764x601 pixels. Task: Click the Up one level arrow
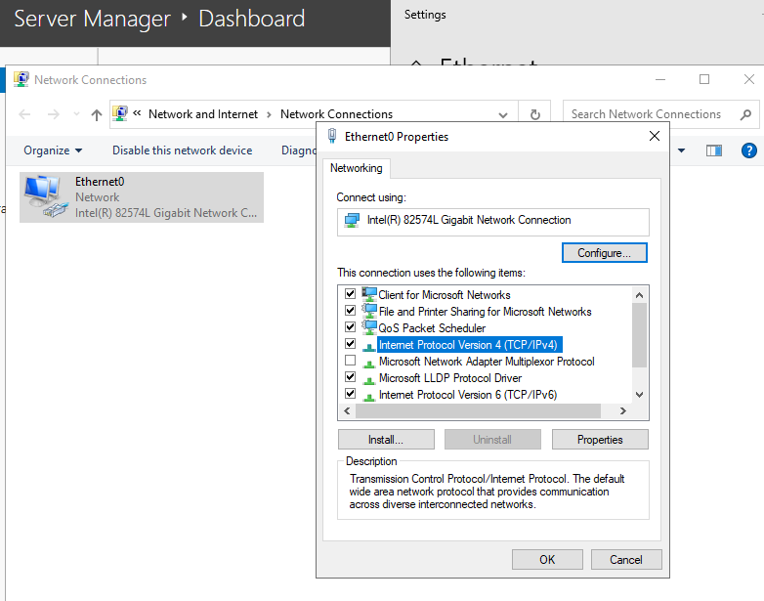pos(96,114)
